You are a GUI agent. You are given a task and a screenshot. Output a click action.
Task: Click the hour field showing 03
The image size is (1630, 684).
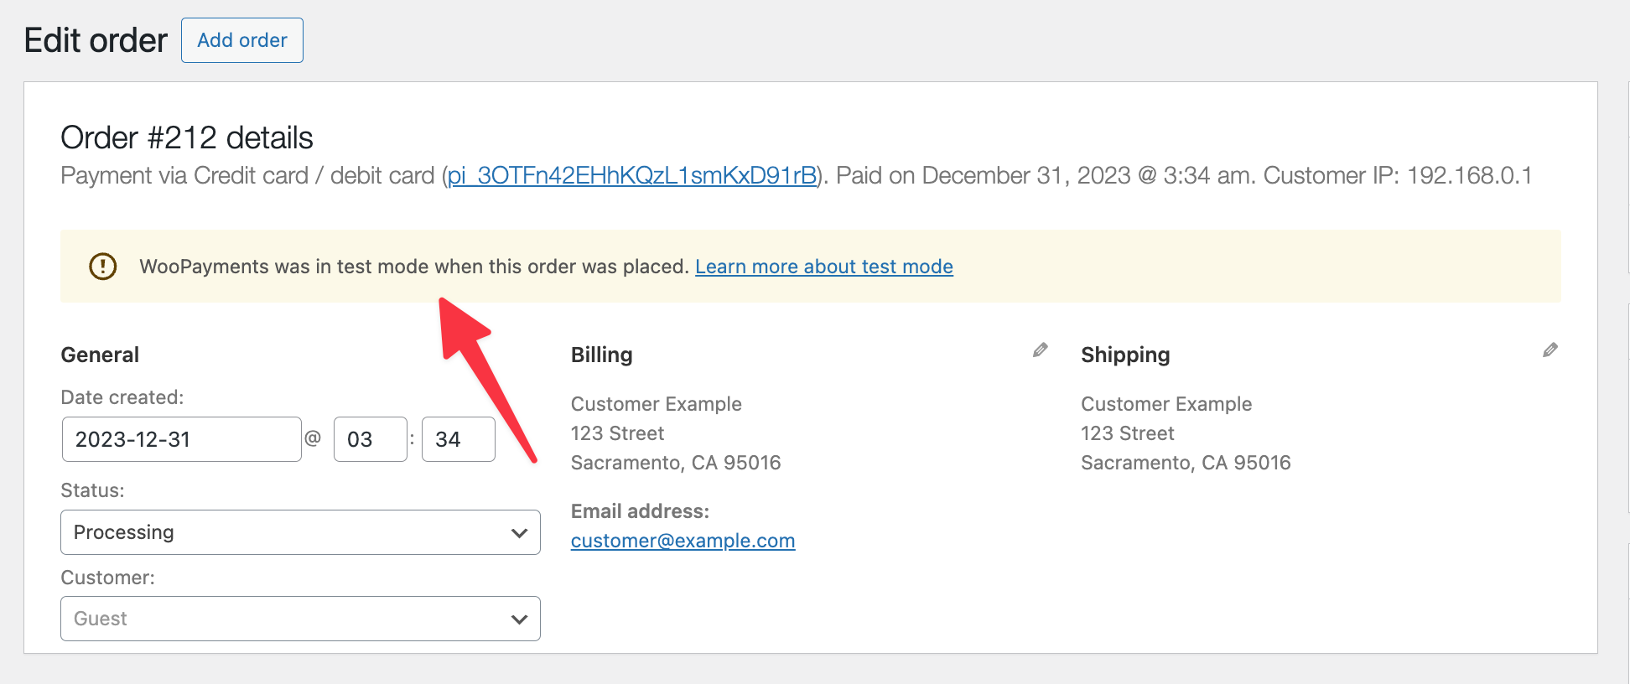coord(370,439)
